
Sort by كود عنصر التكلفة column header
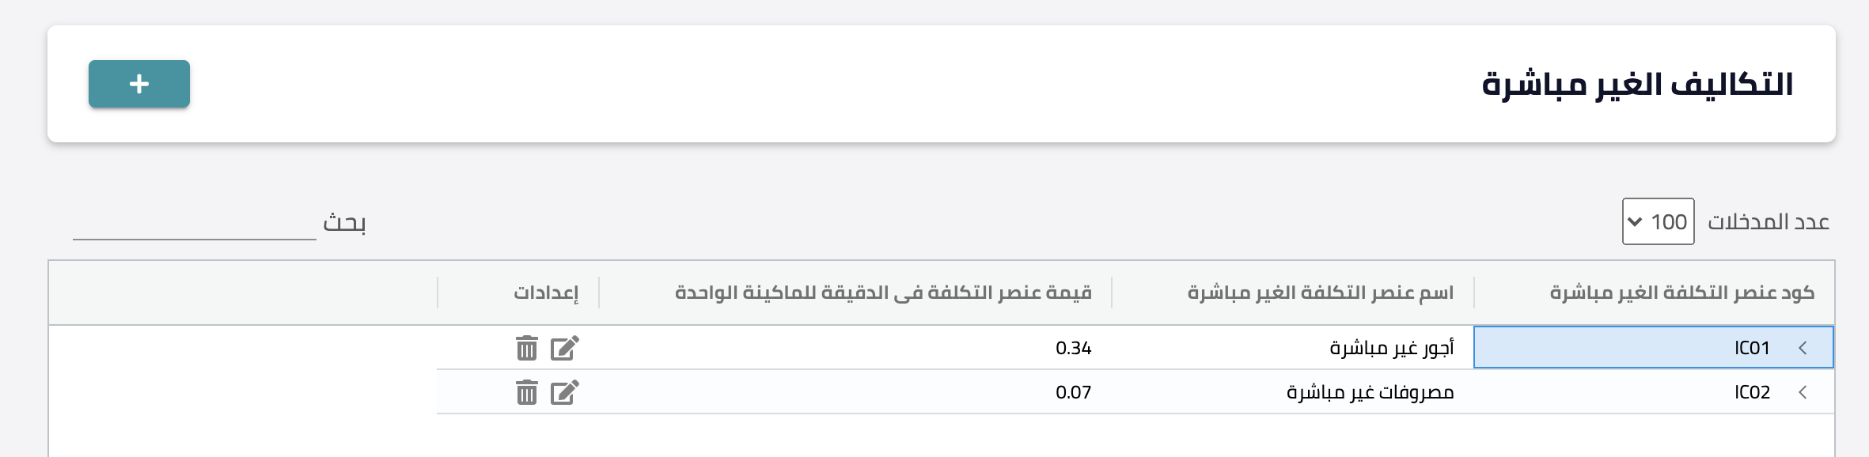pos(1681,293)
